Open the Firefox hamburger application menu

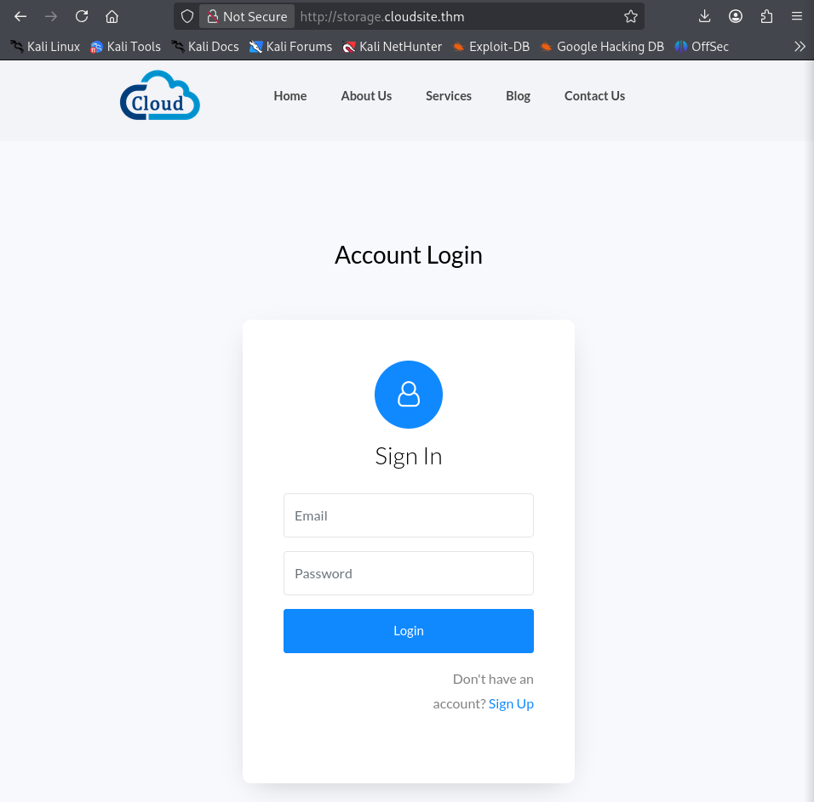tap(797, 17)
